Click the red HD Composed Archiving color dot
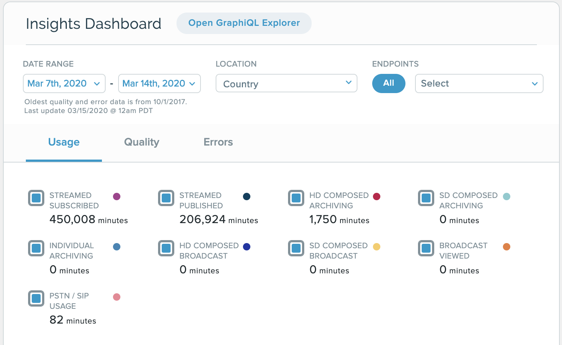562x345 pixels. (377, 197)
